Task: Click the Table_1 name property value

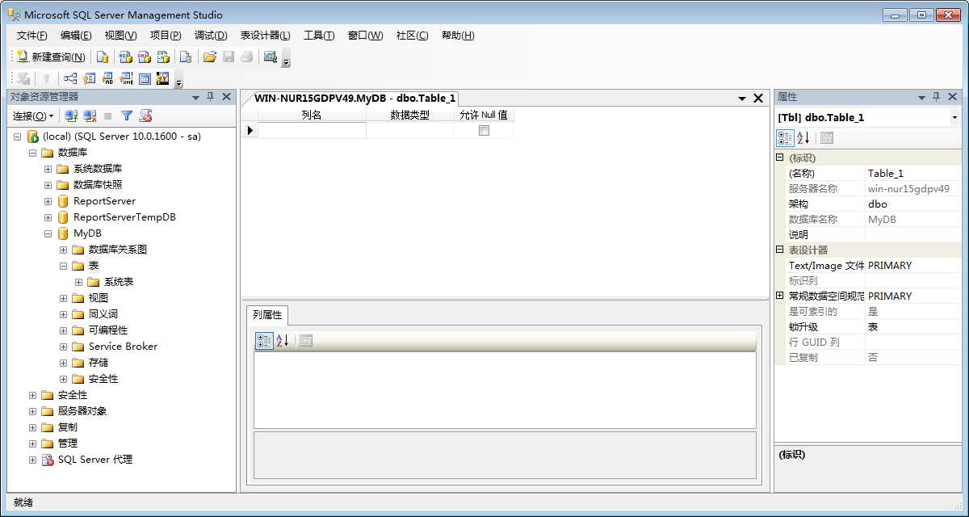Action: coord(913,173)
